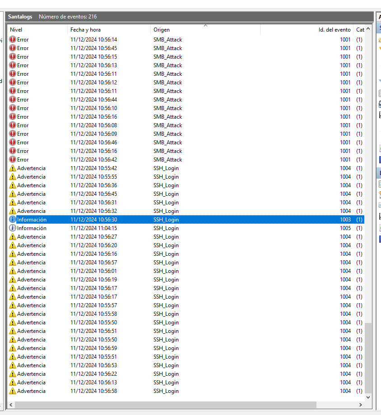
Task: Click the error icon of the 10:56:15 row
Action: point(13,57)
